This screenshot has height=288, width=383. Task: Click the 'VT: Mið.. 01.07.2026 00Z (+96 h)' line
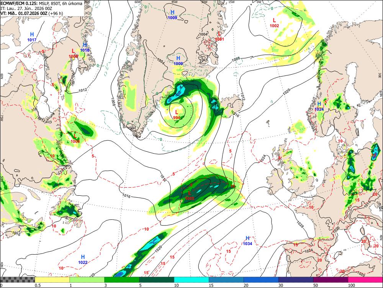pos(31,13)
